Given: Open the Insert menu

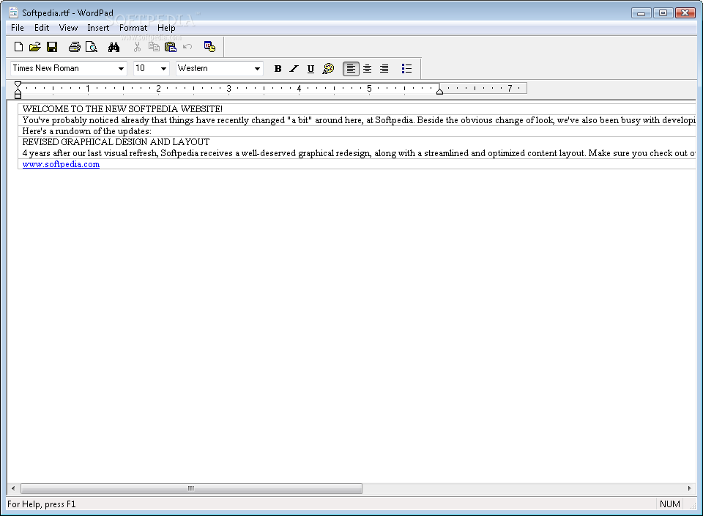Looking at the screenshot, I should tap(98, 28).
